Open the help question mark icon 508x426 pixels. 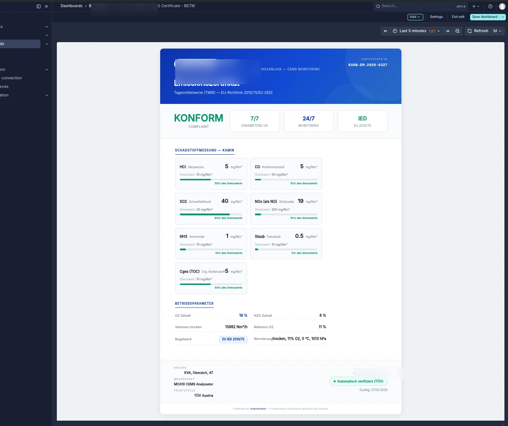[x=490, y=6]
